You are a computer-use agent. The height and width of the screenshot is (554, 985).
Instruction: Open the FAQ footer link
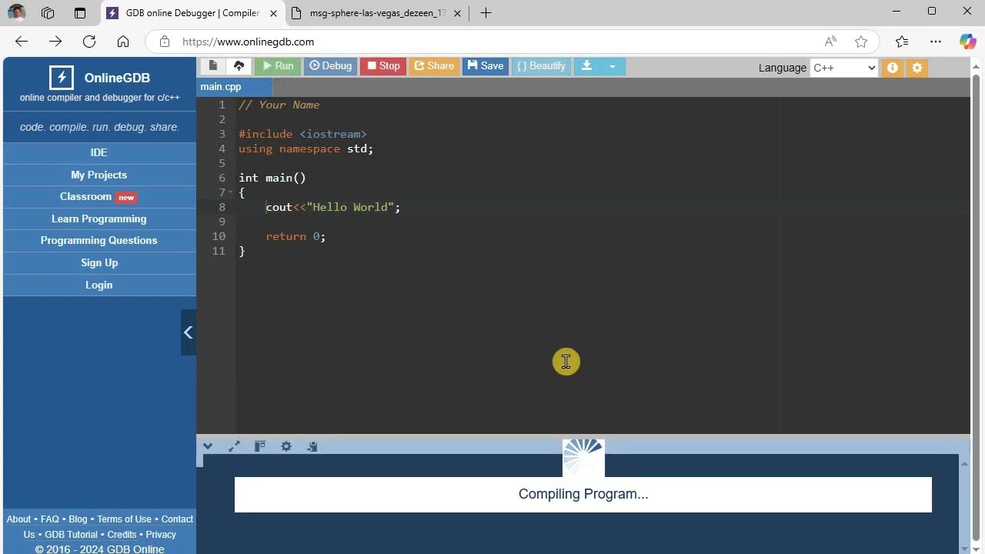(50, 519)
